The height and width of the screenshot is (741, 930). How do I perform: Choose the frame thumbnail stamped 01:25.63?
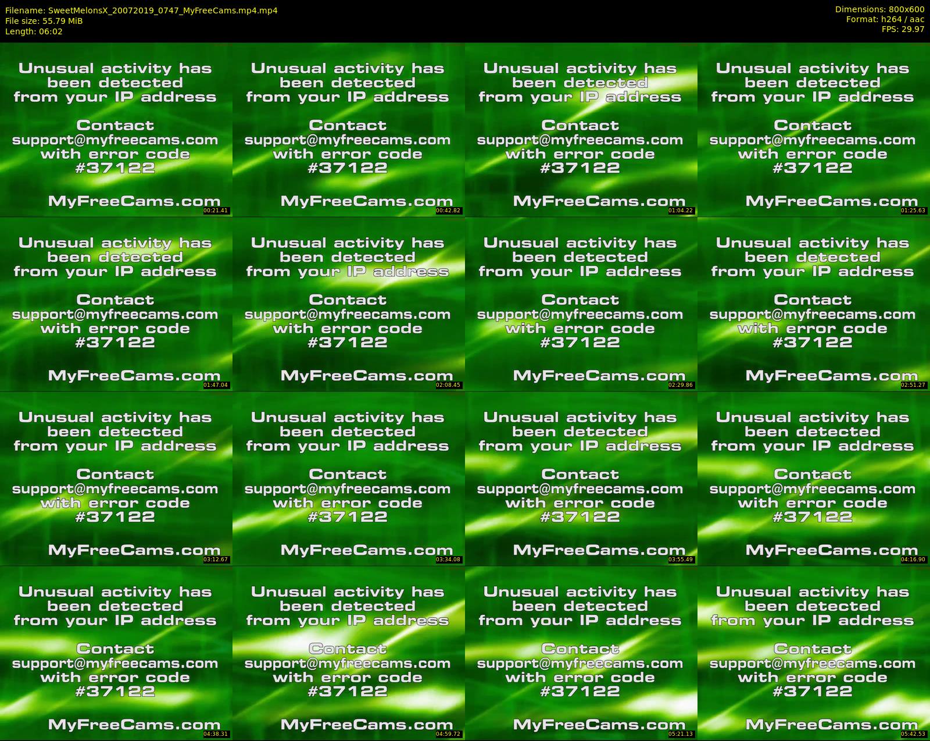[813, 129]
